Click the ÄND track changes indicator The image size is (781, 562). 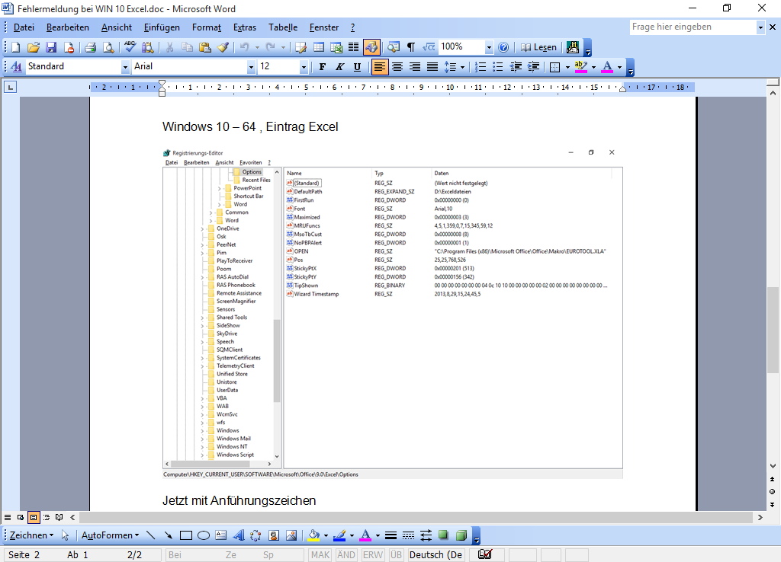pyautogui.click(x=346, y=555)
